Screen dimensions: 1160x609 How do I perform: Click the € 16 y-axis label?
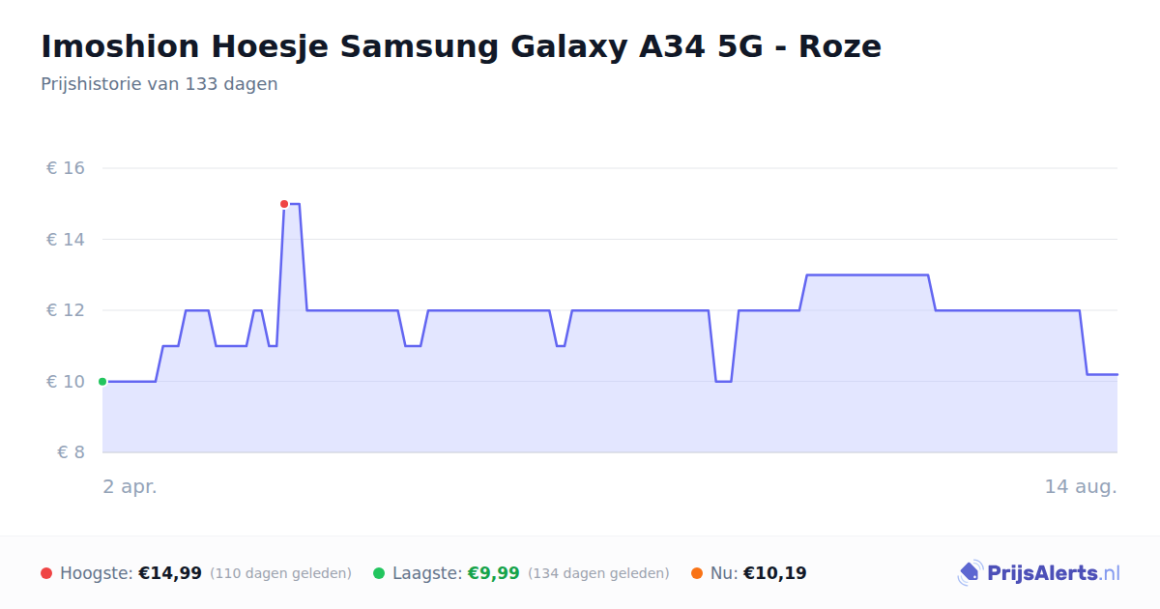click(x=66, y=168)
